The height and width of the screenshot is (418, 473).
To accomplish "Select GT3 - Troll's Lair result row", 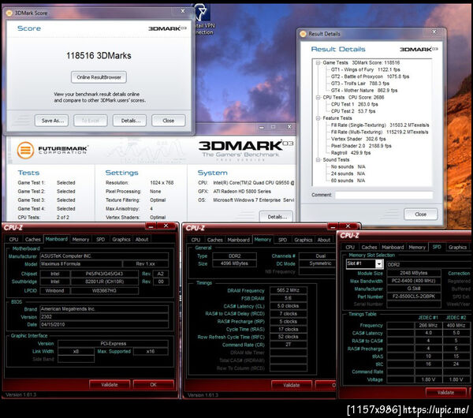I will click(x=360, y=84).
